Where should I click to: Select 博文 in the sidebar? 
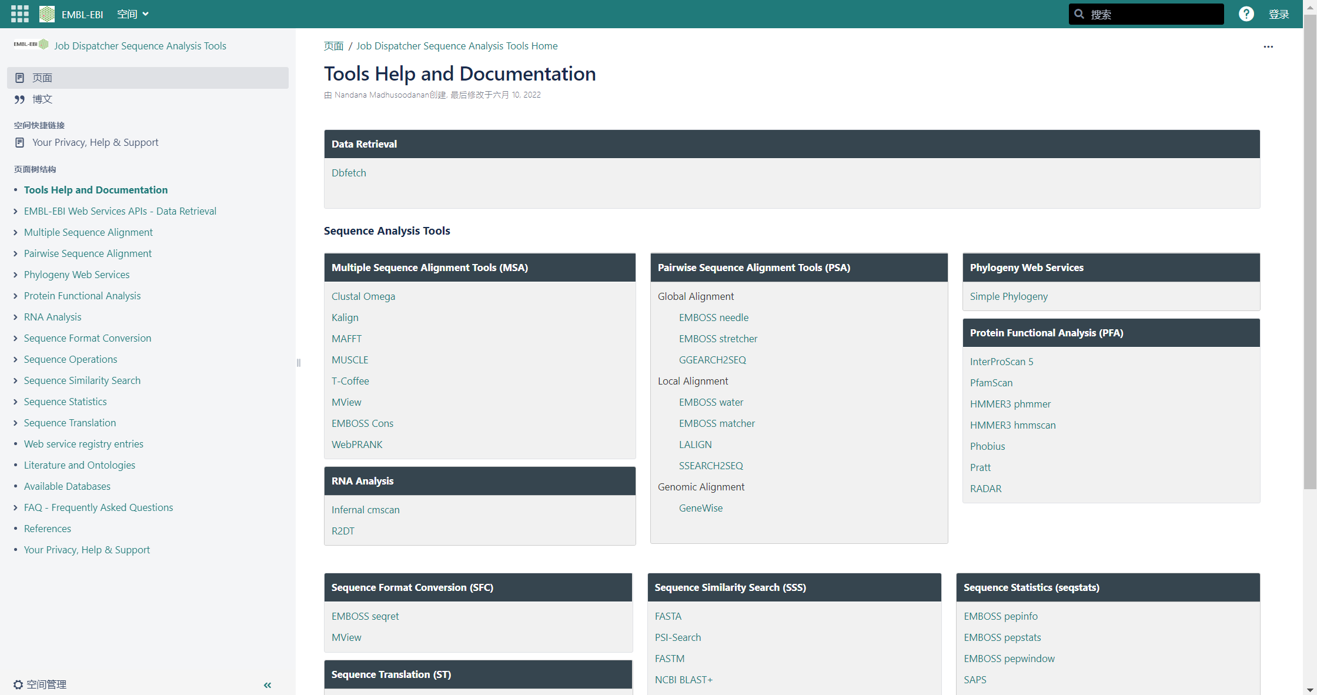point(148,99)
